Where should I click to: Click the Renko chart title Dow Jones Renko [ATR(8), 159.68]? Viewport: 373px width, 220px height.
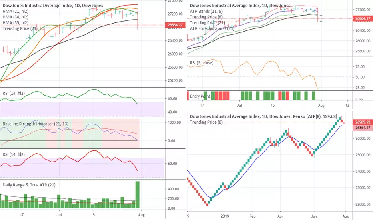tap(263, 116)
